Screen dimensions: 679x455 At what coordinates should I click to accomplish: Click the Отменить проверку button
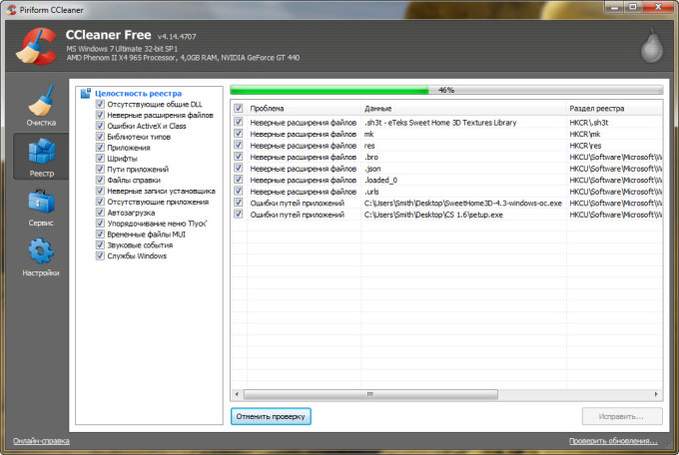271,416
